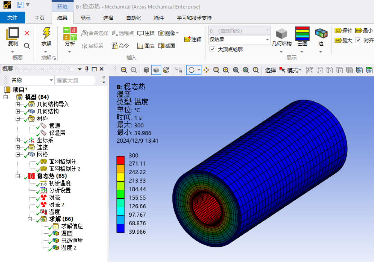Collapse the 求解 (B6) tree node
374x262 pixels.
pyautogui.click(x=30, y=219)
